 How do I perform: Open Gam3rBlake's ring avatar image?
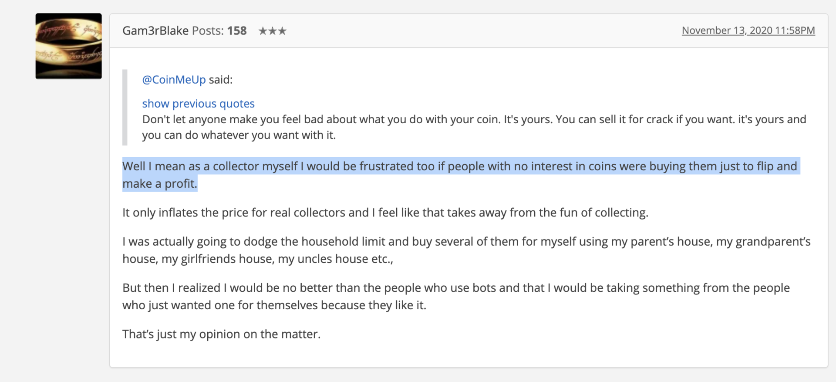click(x=68, y=46)
